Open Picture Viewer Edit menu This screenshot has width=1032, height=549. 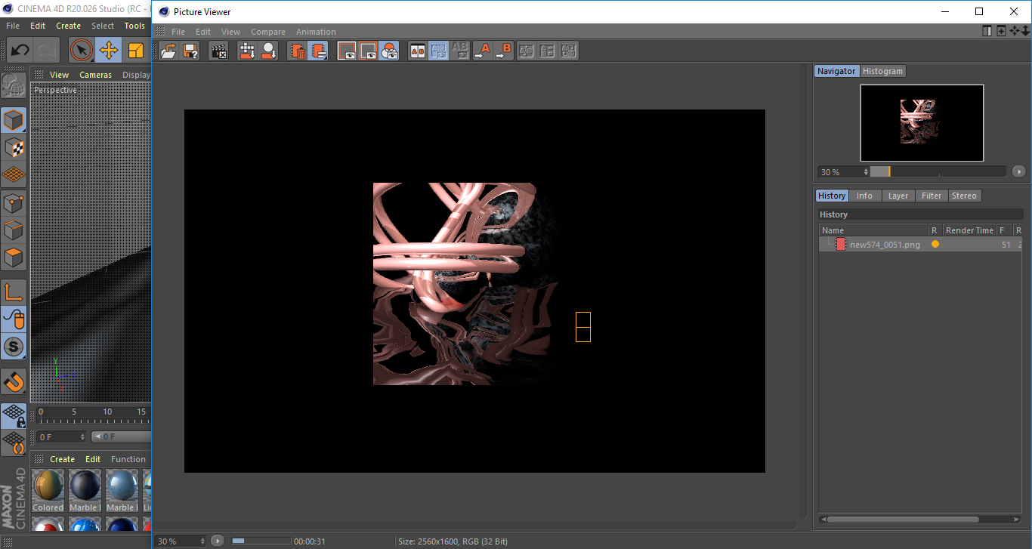coord(203,32)
